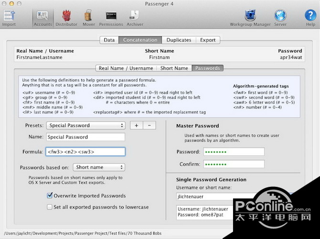Add a preset with the plus button
The width and height of the screenshot is (320, 239).
(x=137, y=125)
